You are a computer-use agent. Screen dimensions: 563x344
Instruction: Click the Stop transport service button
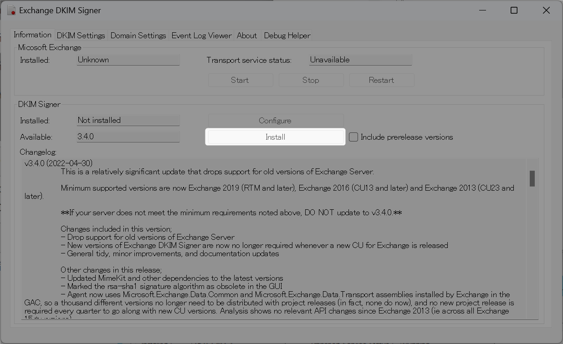[311, 80]
